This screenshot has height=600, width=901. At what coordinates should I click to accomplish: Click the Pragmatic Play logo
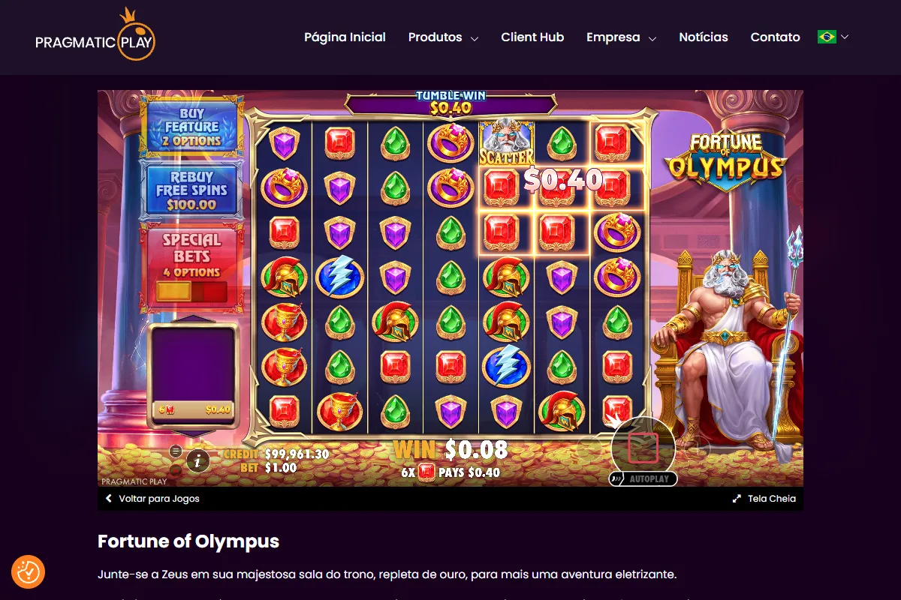(95, 36)
